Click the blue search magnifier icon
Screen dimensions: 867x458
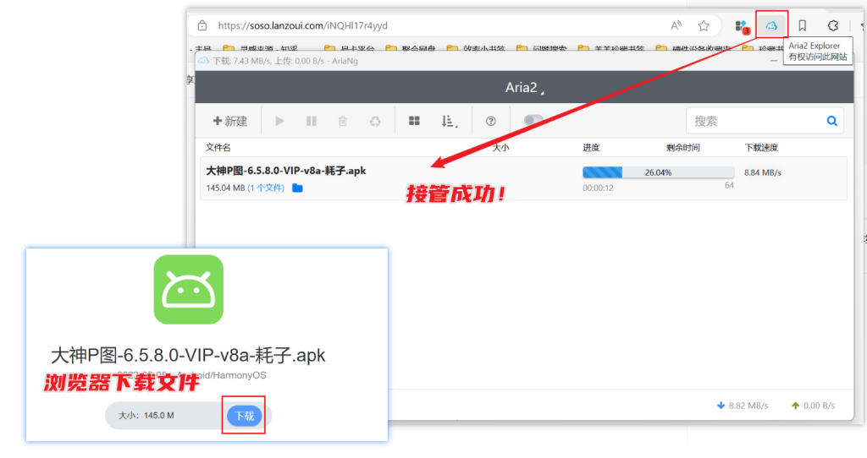coord(831,121)
